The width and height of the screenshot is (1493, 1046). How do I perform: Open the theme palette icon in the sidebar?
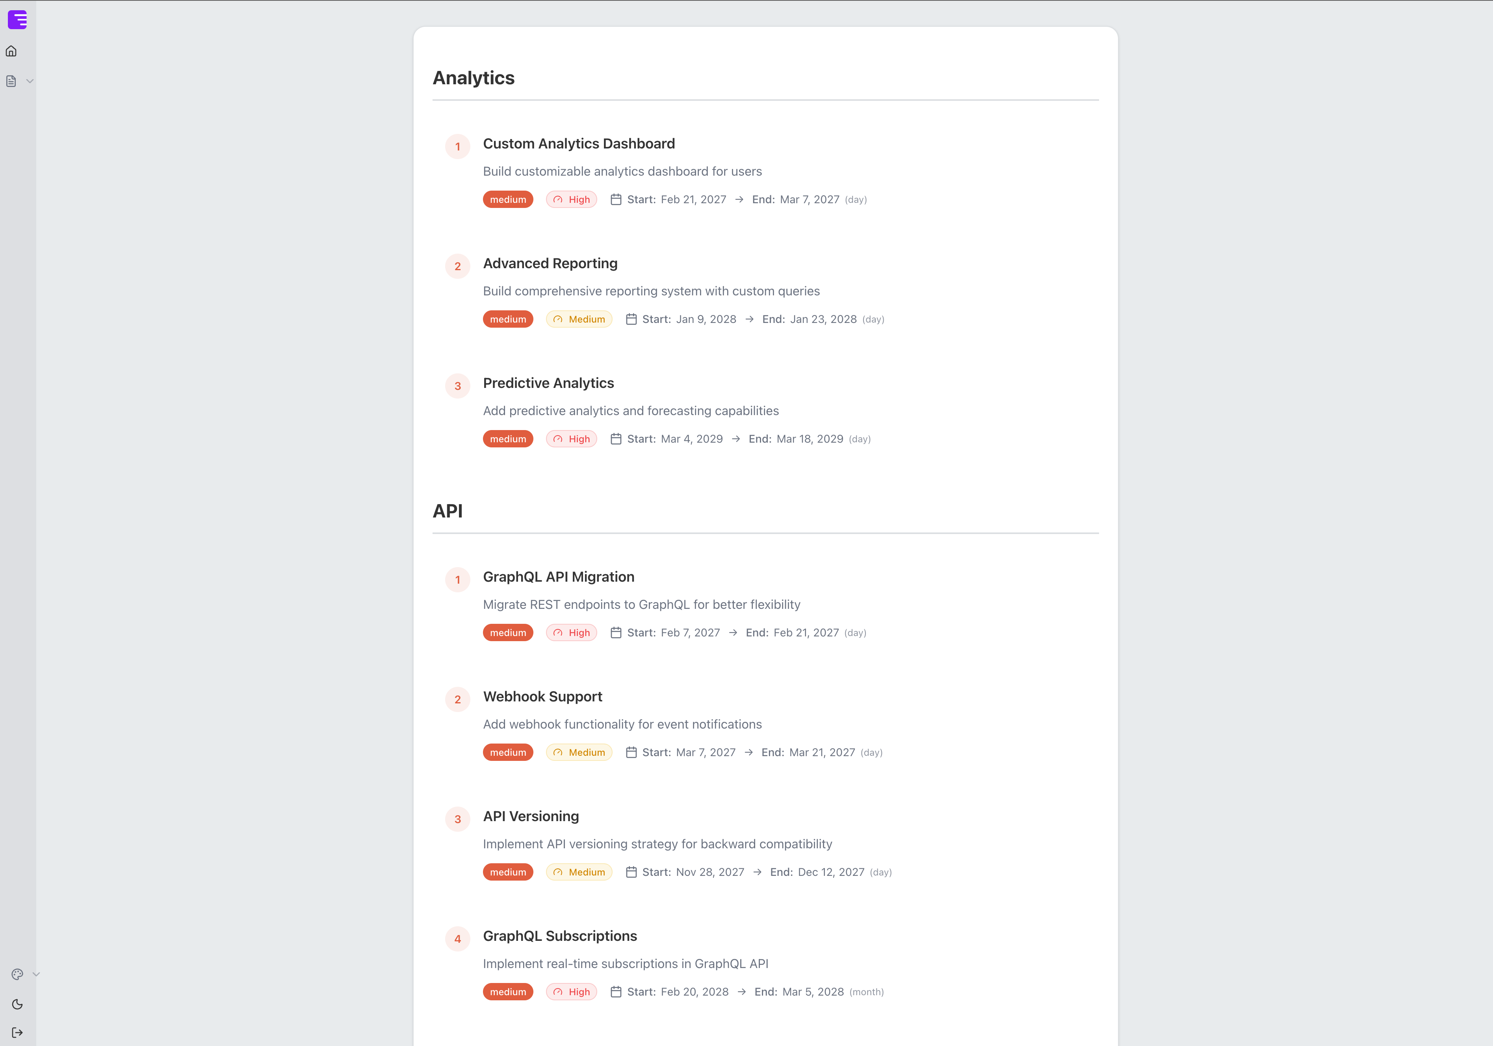pyautogui.click(x=17, y=974)
